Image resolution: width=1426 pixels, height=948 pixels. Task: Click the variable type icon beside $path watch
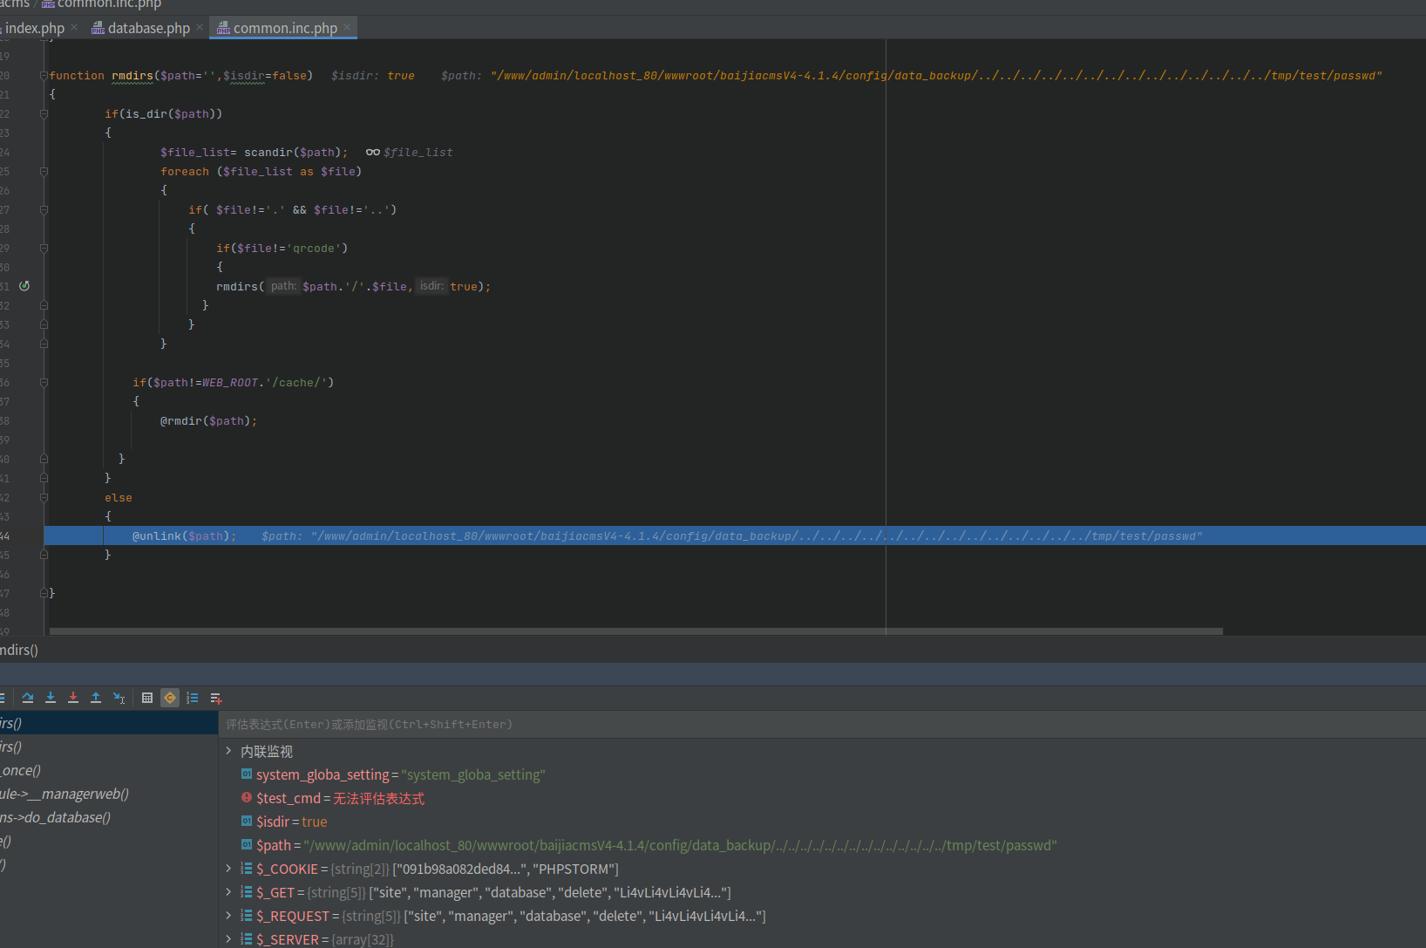(x=247, y=845)
